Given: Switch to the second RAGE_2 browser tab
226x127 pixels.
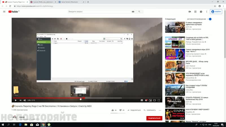Looking at the screenshot, I should tap(43, 2).
